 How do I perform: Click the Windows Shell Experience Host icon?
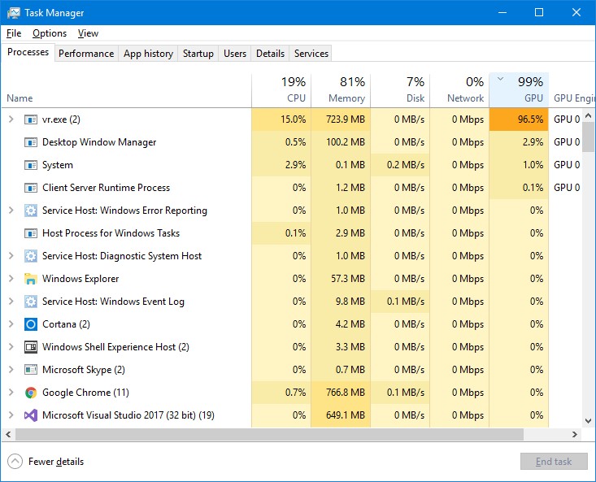[31, 347]
